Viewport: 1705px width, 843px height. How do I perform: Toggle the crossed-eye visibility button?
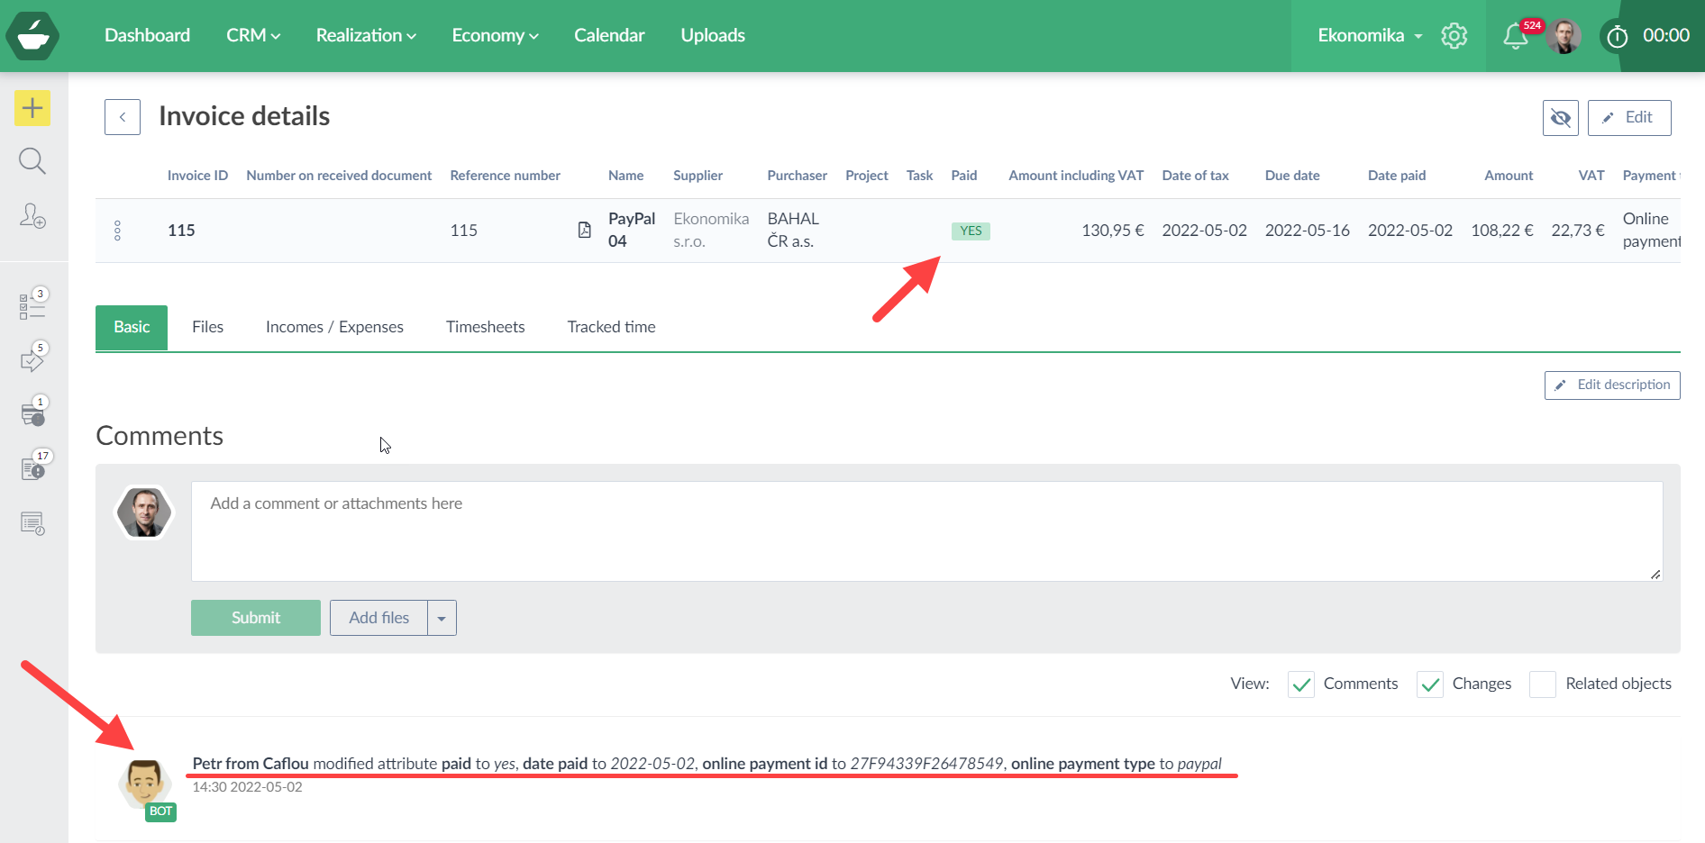tap(1560, 118)
